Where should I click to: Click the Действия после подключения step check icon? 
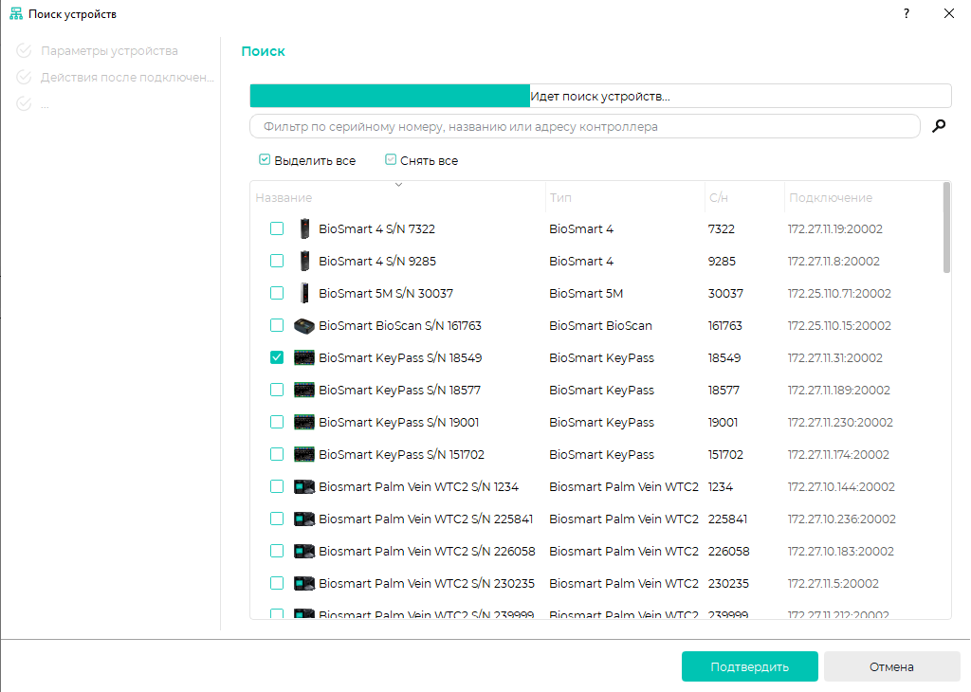tap(24, 78)
